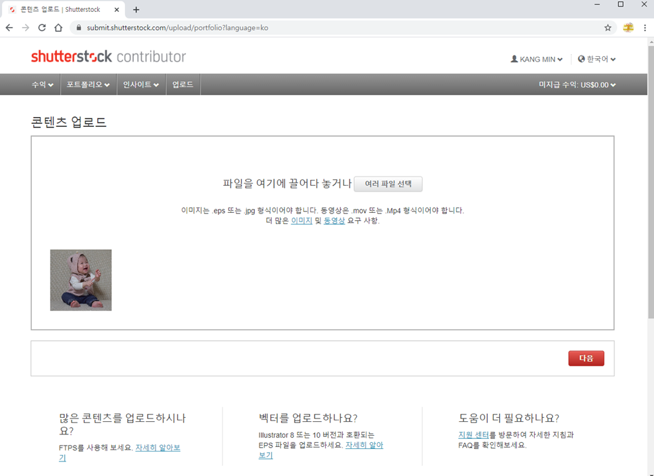
Task: Go back to the previous page
Action: click(x=9, y=28)
